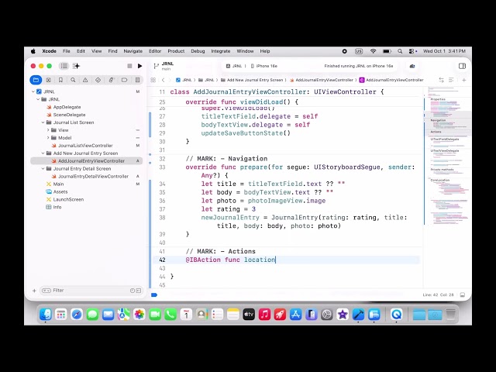This screenshot has width=496, height=372.
Task: Open the Info plist file
Action: click(x=57, y=207)
